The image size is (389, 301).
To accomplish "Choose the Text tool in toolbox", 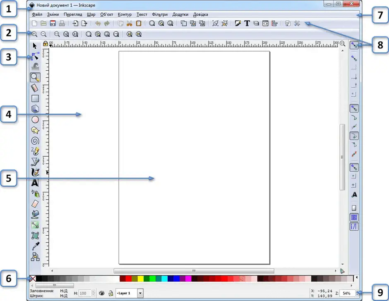I will click(35, 182).
